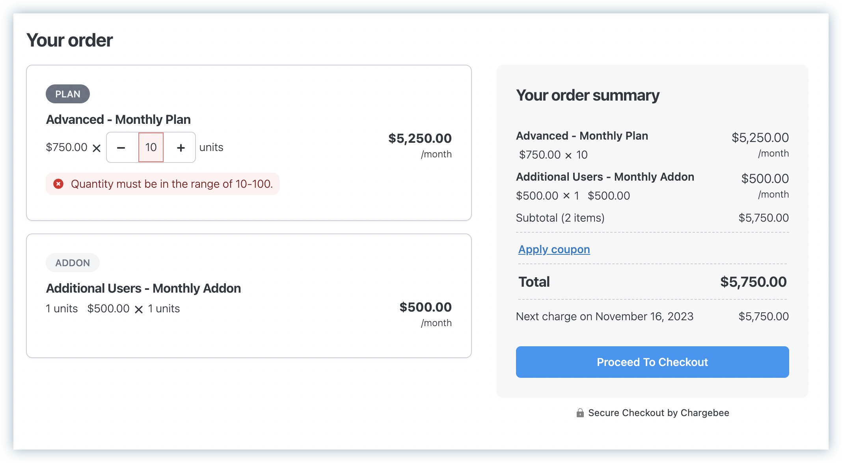Click the Secure Checkout by Chargebee text
The width and height of the screenshot is (842, 463).
pos(658,413)
